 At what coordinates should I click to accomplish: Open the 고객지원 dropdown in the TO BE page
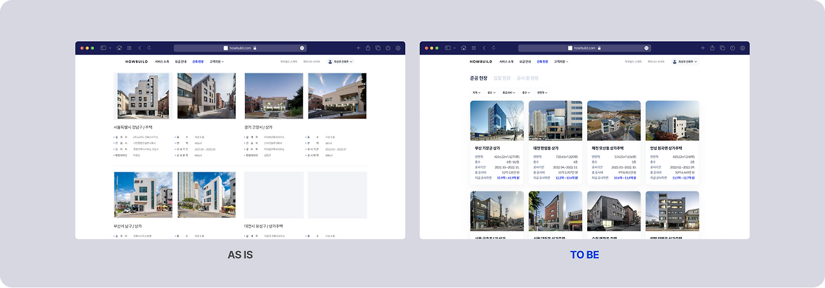[x=561, y=62]
